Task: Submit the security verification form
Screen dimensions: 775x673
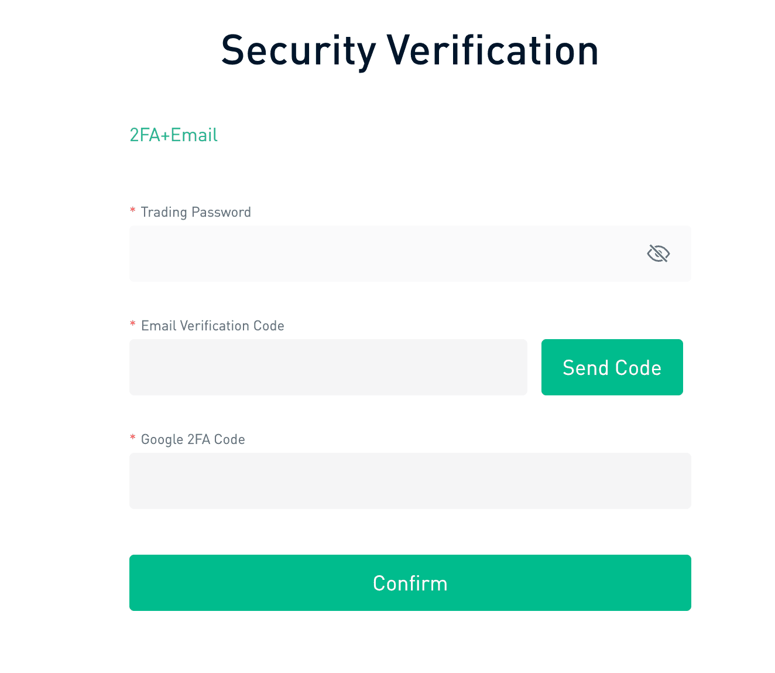Action: coord(410,583)
